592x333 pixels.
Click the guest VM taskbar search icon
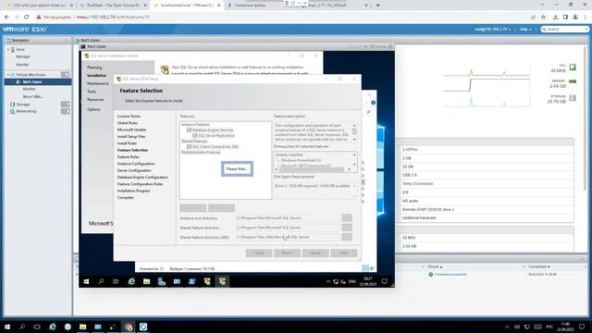coord(101,281)
